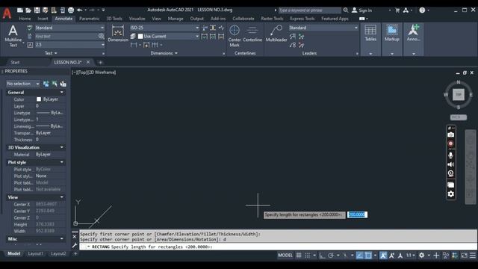Click the ViewCube TOP face
The width and height of the screenshot is (478, 269).
pos(458,95)
